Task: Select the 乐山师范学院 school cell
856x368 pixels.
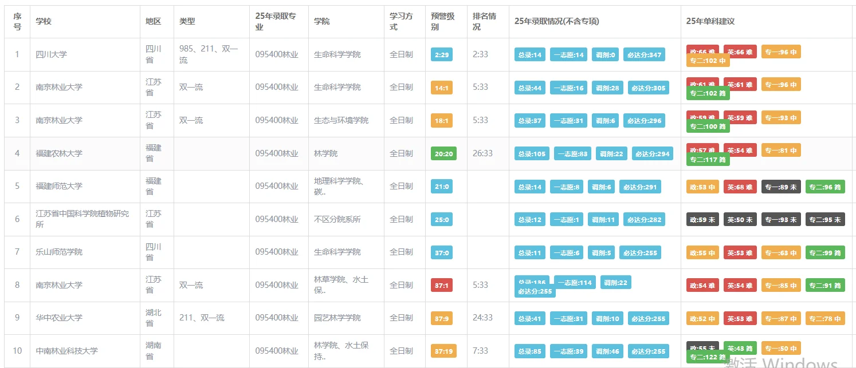Action: click(59, 252)
